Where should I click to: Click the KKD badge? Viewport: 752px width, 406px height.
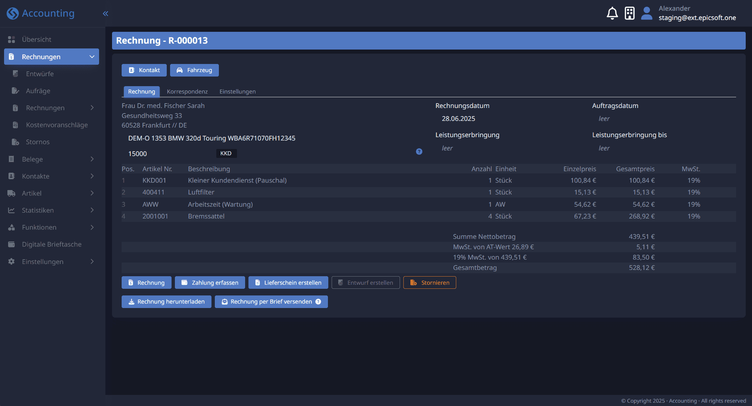pos(226,153)
